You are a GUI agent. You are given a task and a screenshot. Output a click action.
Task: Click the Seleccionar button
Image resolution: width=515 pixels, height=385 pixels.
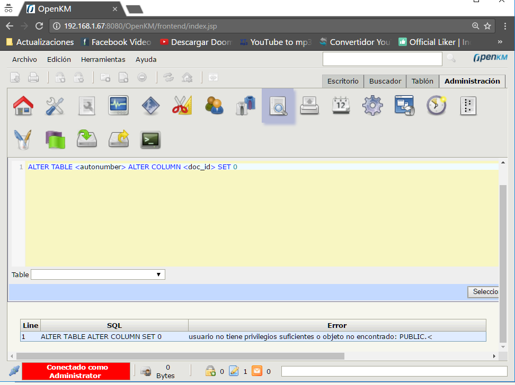point(484,291)
